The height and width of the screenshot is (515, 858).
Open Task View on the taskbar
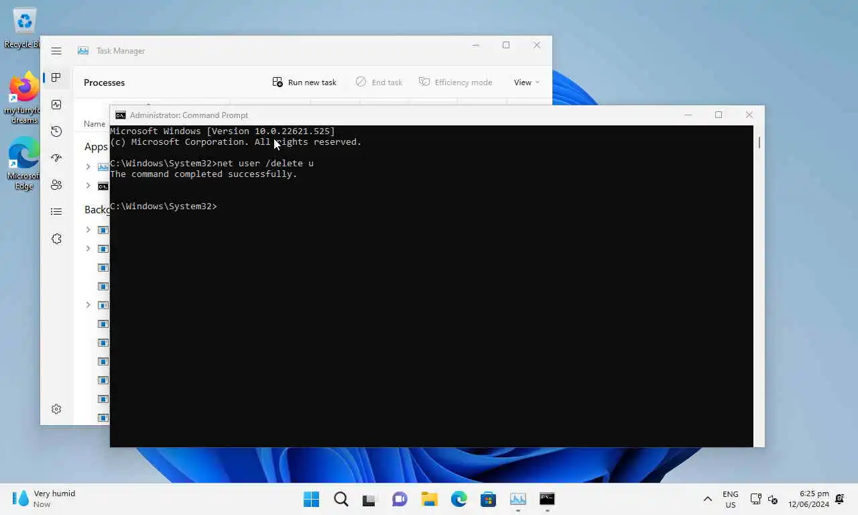click(370, 499)
